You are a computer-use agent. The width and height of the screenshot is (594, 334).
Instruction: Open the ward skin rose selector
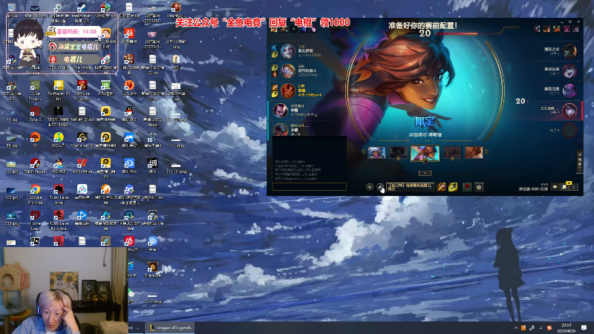[467, 187]
